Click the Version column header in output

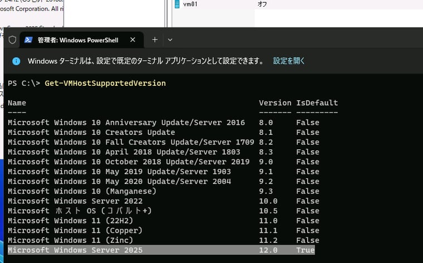(x=275, y=103)
